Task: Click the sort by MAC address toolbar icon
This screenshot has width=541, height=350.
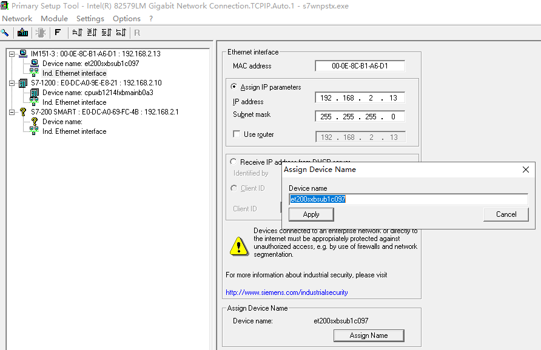Action: click(92, 33)
